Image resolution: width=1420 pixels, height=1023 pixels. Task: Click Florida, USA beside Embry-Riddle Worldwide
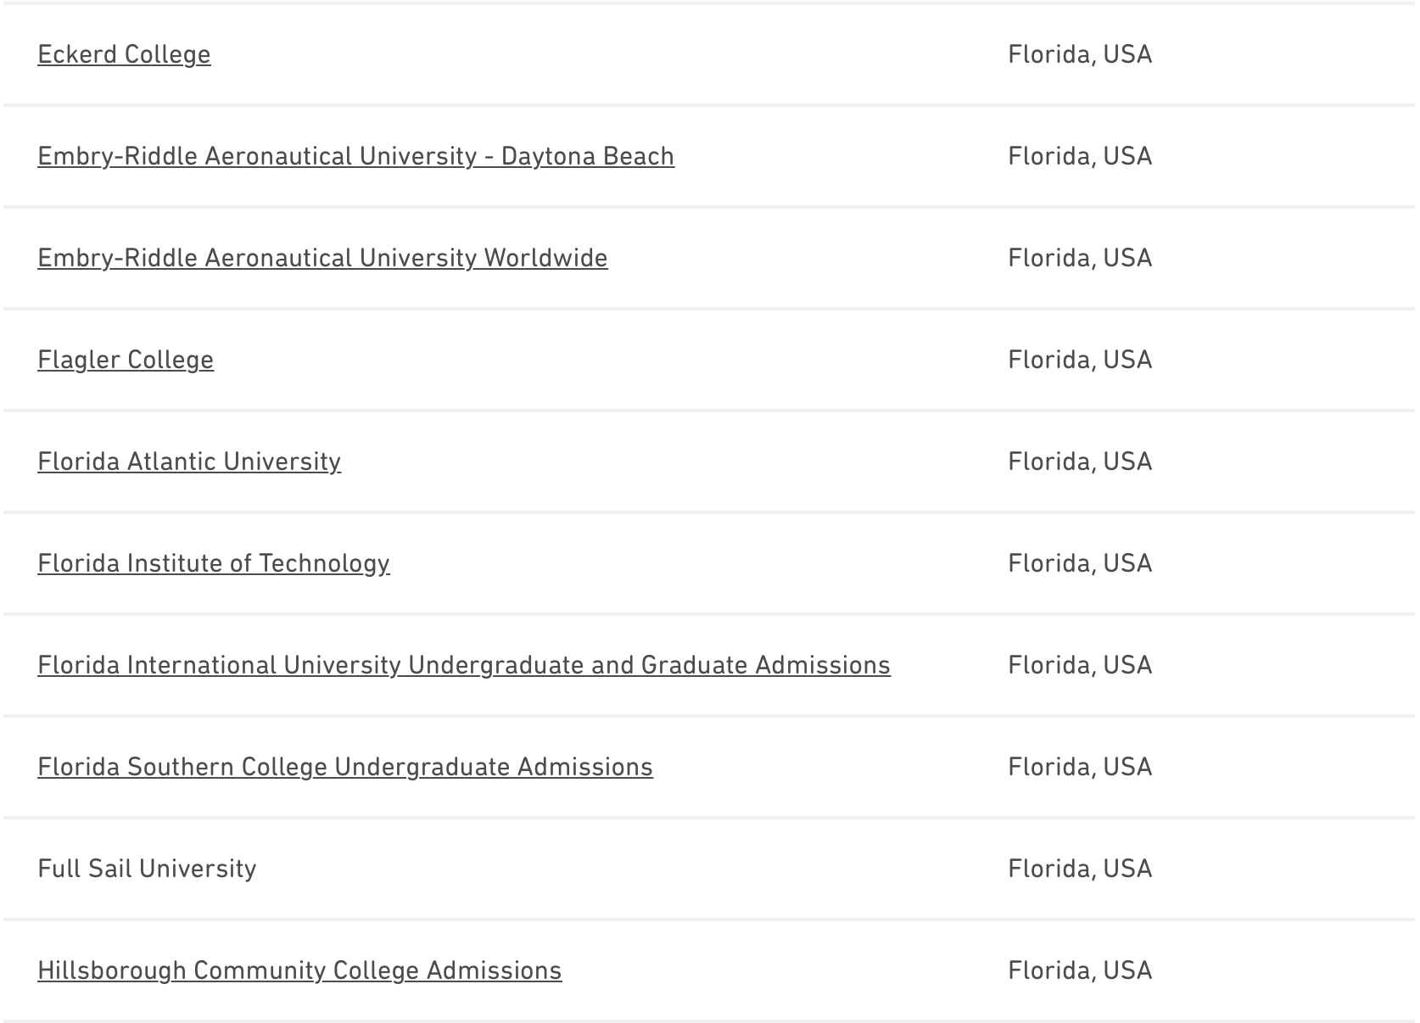[1080, 258]
